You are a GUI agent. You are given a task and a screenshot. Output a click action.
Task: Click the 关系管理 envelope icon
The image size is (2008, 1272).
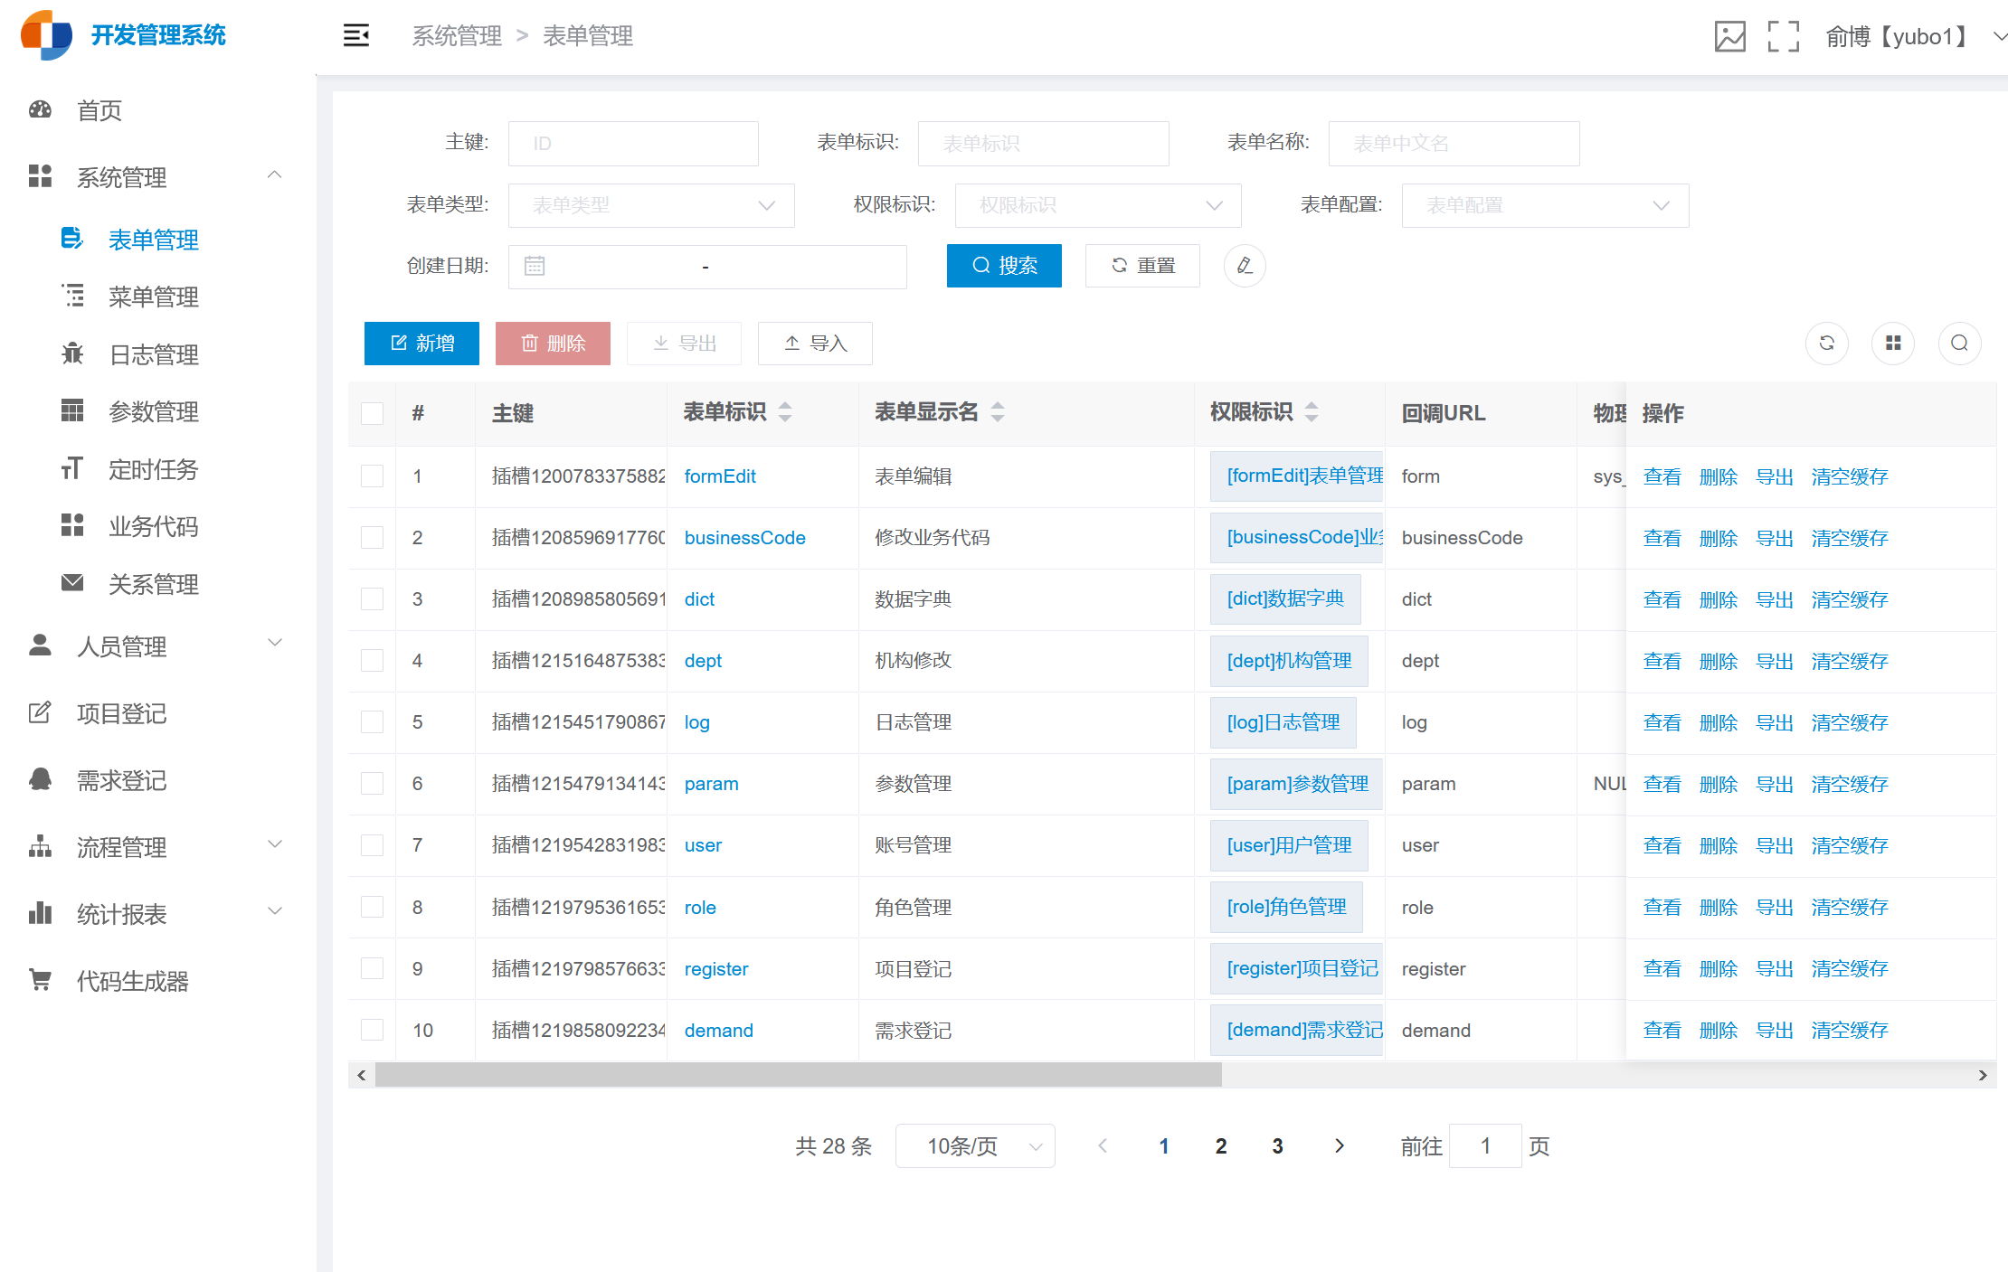click(72, 583)
